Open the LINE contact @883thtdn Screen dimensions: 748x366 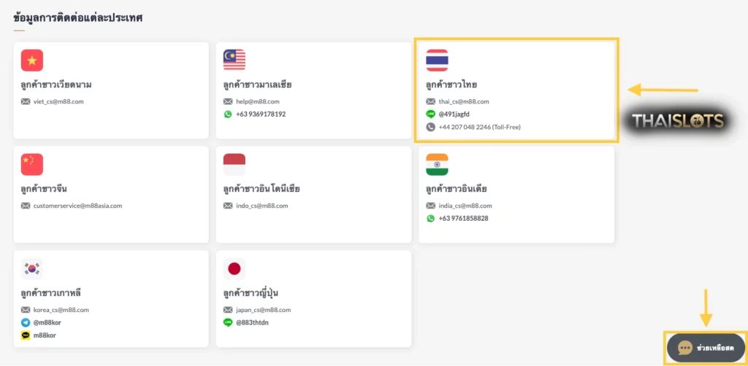click(x=252, y=323)
